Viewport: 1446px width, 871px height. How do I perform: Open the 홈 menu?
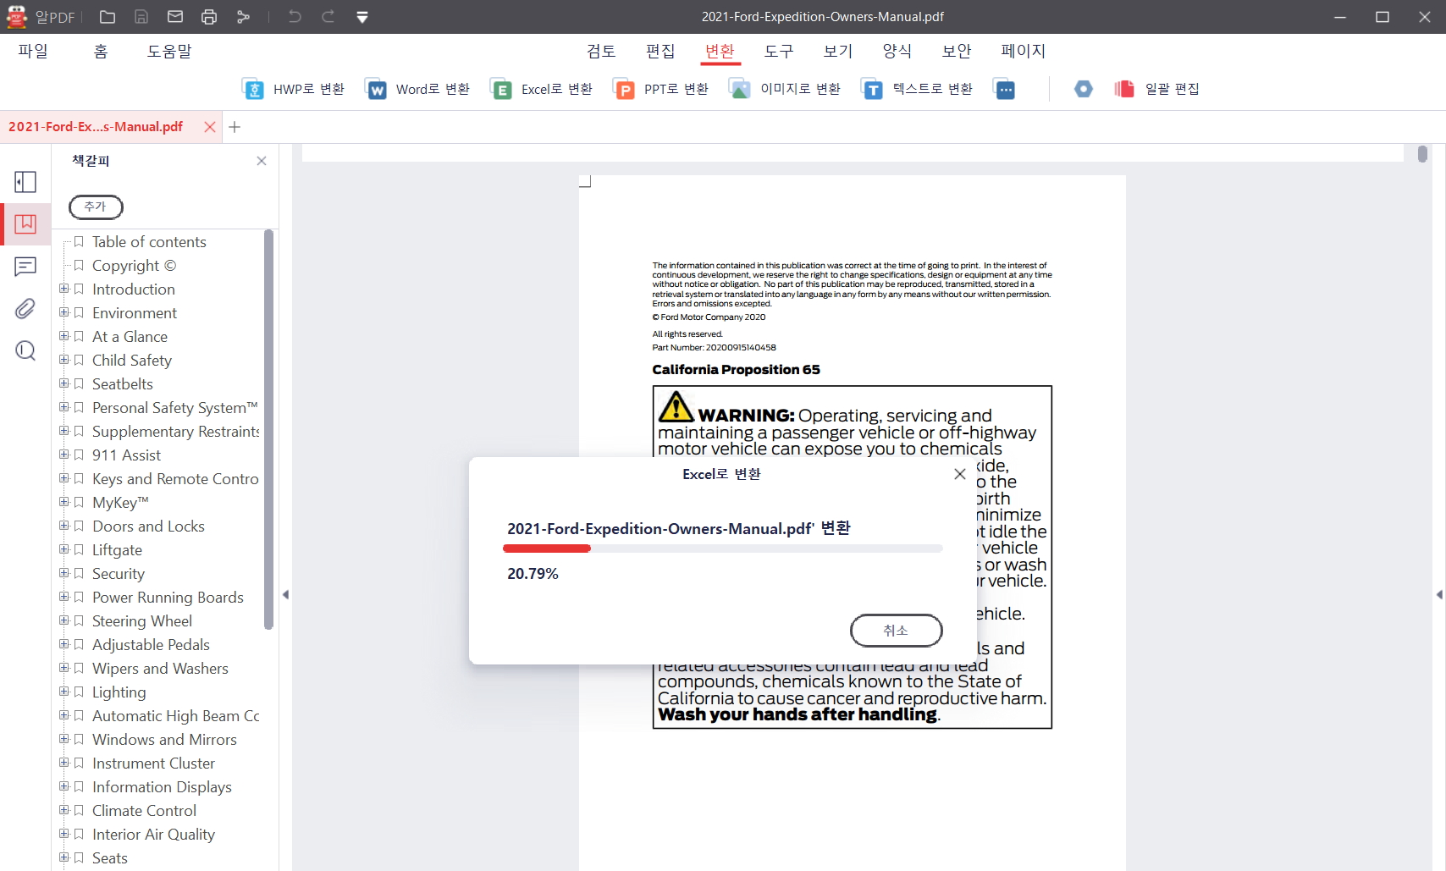coord(101,52)
